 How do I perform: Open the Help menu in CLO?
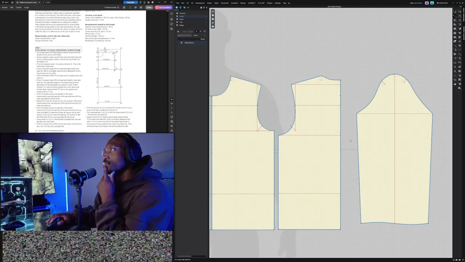coord(284,3)
